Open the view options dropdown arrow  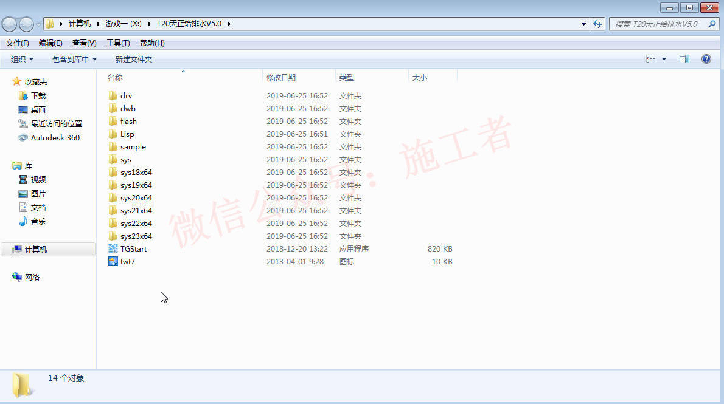664,59
